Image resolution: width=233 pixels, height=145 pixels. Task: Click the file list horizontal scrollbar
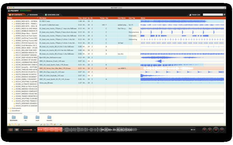coord(131,113)
